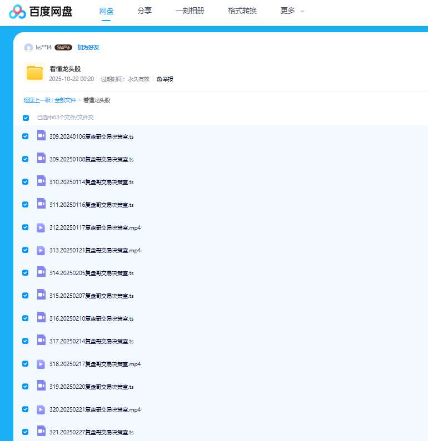Click the 返回上一级 breadcrumb link
This screenshot has height=441, width=428.
37,100
